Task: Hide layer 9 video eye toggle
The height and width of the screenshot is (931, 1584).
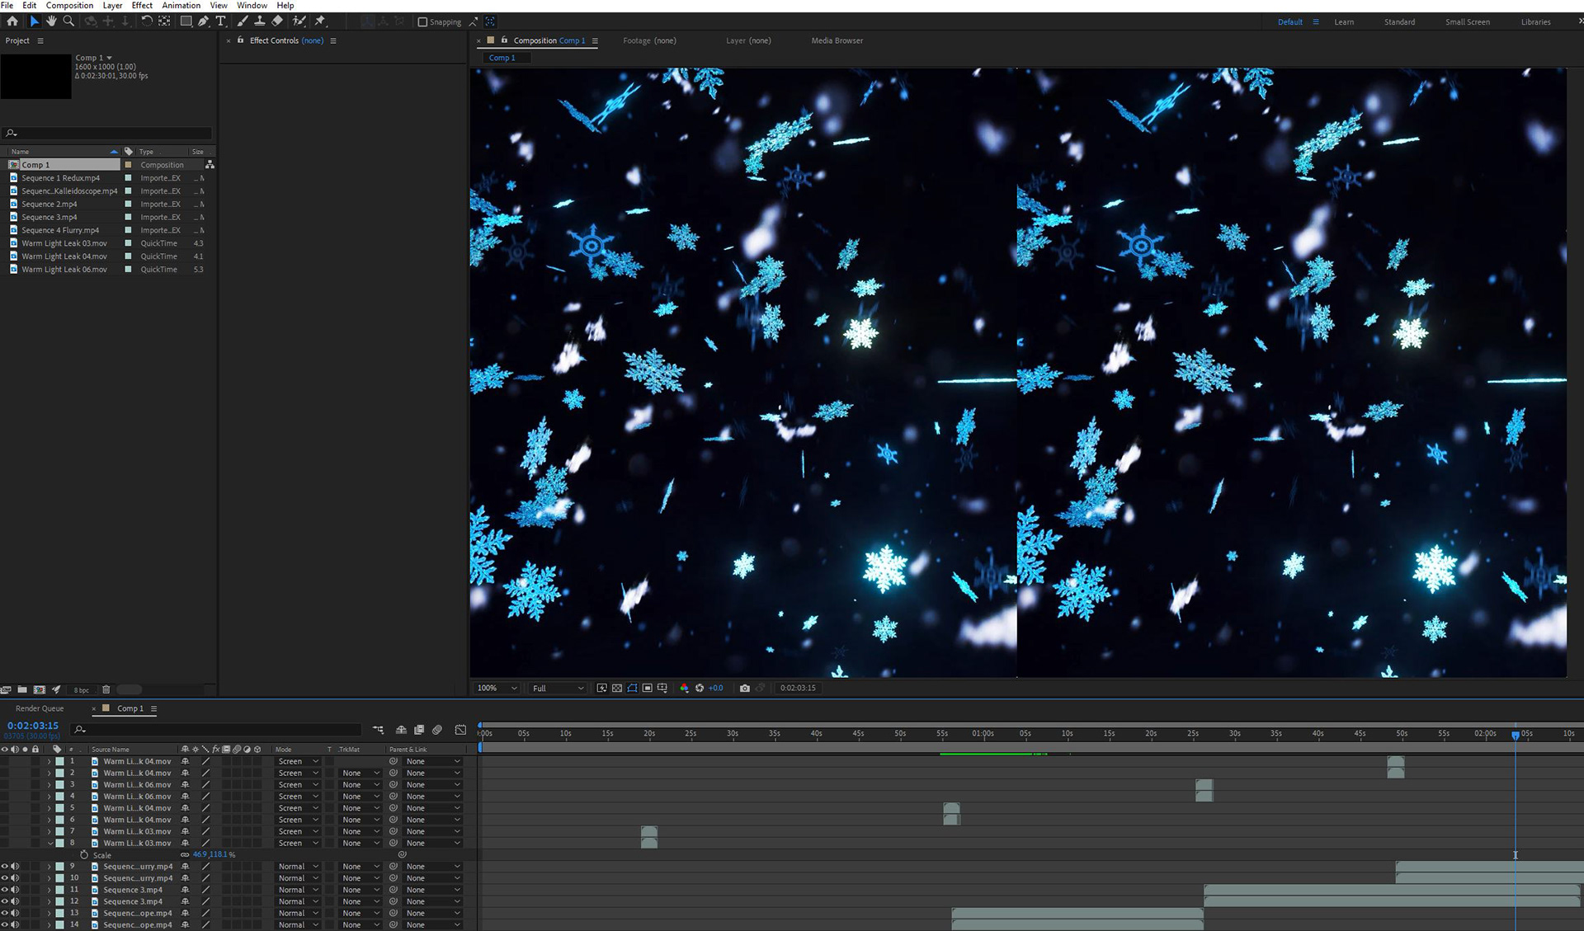Action: click(x=5, y=867)
